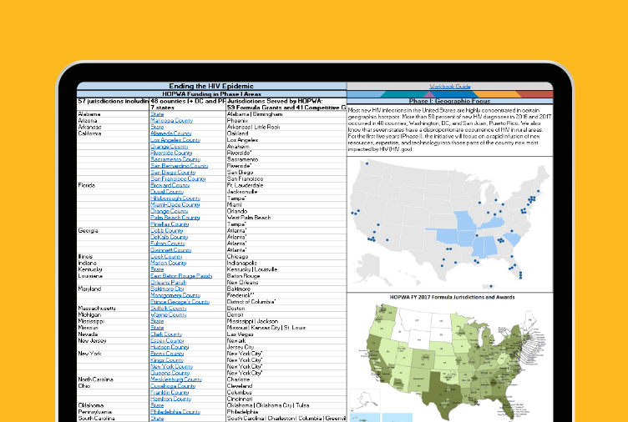Open the Hamilton County link
The image size is (628, 422).
(x=170, y=399)
